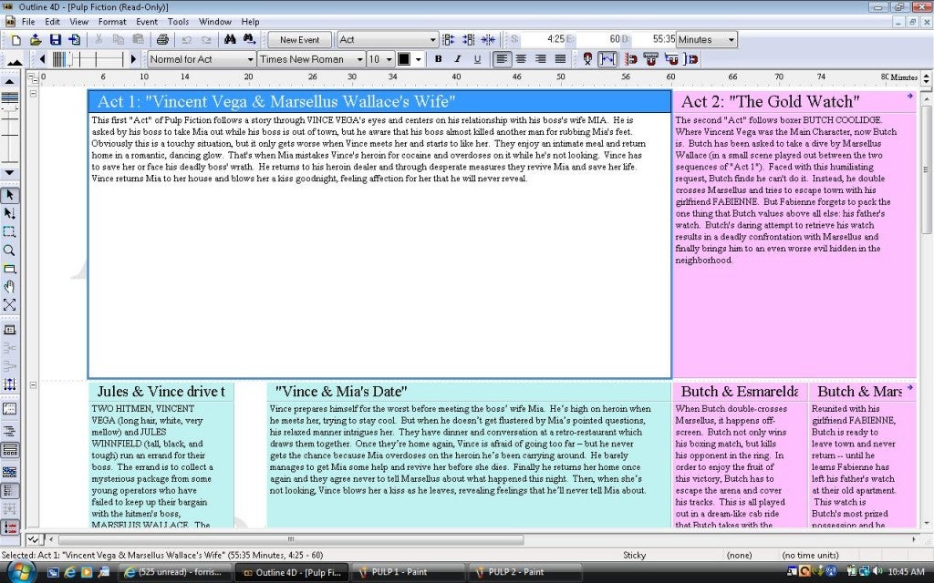Select the "Vince & Mia's Date" scene title
The image size is (934, 583).
coord(341,392)
